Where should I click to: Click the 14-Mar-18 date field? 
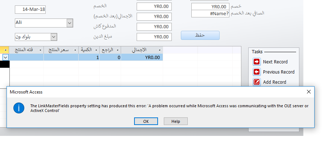30,10
